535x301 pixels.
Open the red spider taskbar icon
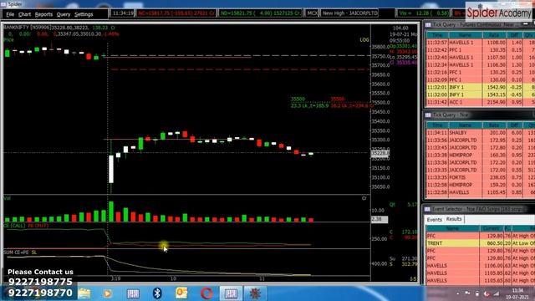tap(255, 293)
